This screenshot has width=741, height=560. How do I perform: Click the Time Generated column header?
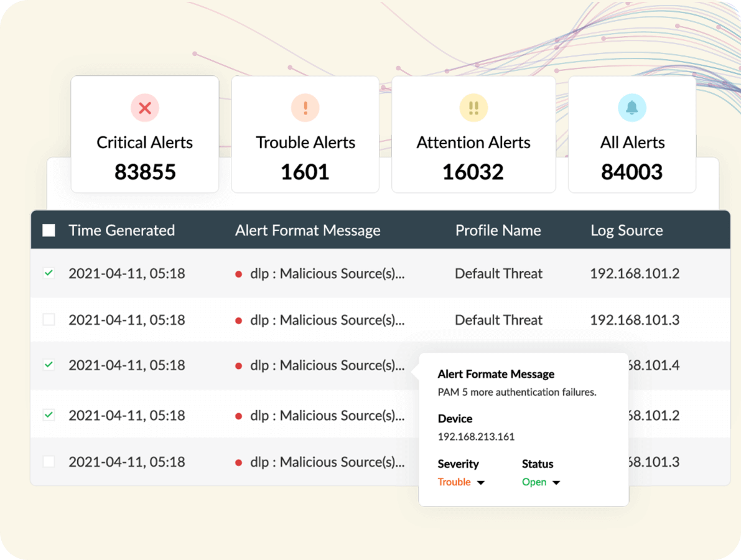pyautogui.click(x=121, y=230)
